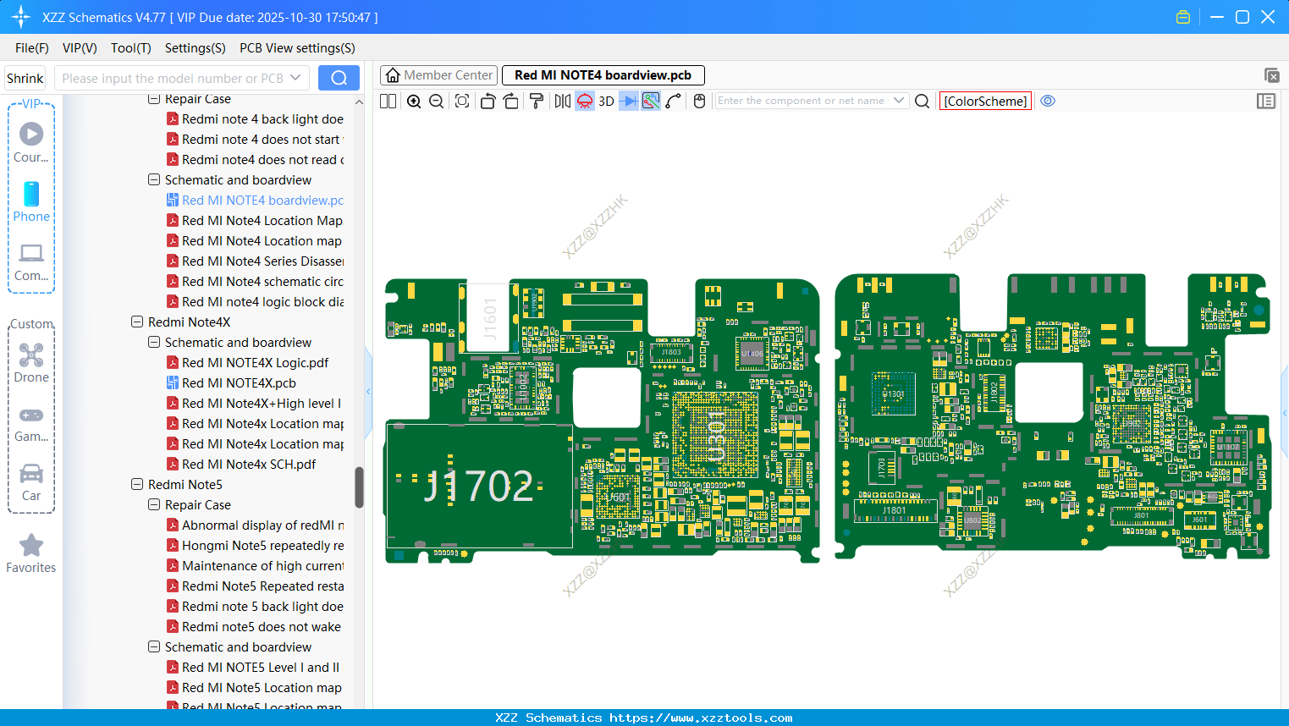Click the zoom in magnifier icon
This screenshot has height=726, width=1289.
tap(414, 102)
